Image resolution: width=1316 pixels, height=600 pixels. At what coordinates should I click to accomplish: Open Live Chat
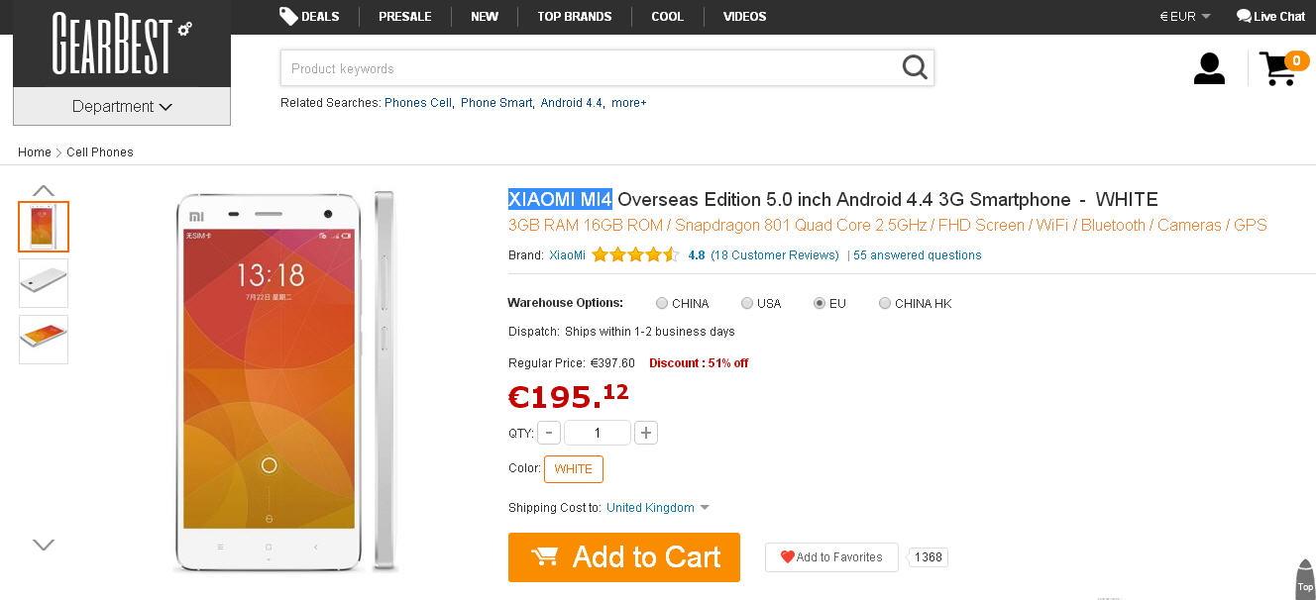[x=1270, y=16]
